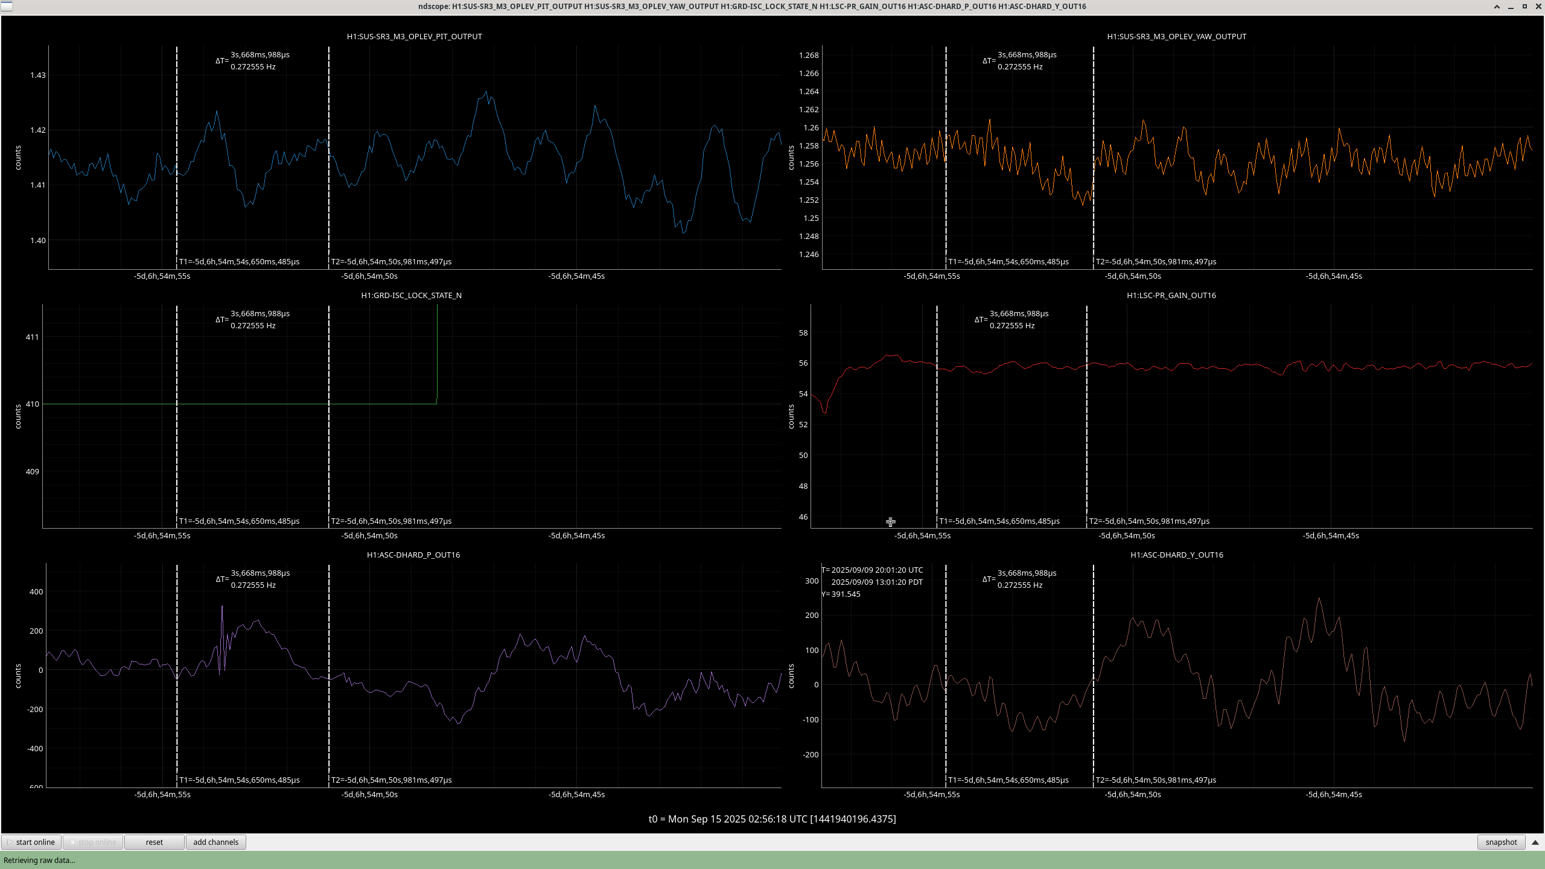Click the t0 timestamp label below plots

[x=772, y=819]
